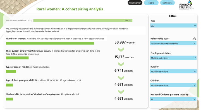Screen dimensions: 201x110
Task: Open the Year 2021 dropdown
Action: click(x=173, y=26)
